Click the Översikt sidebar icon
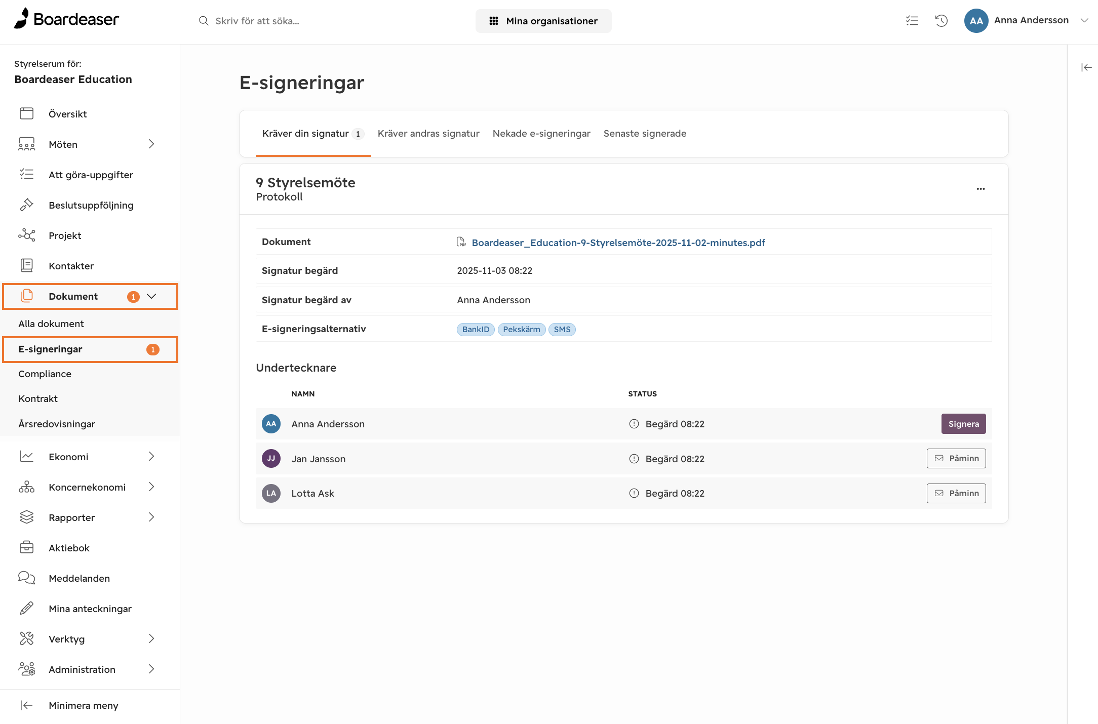 (27, 113)
